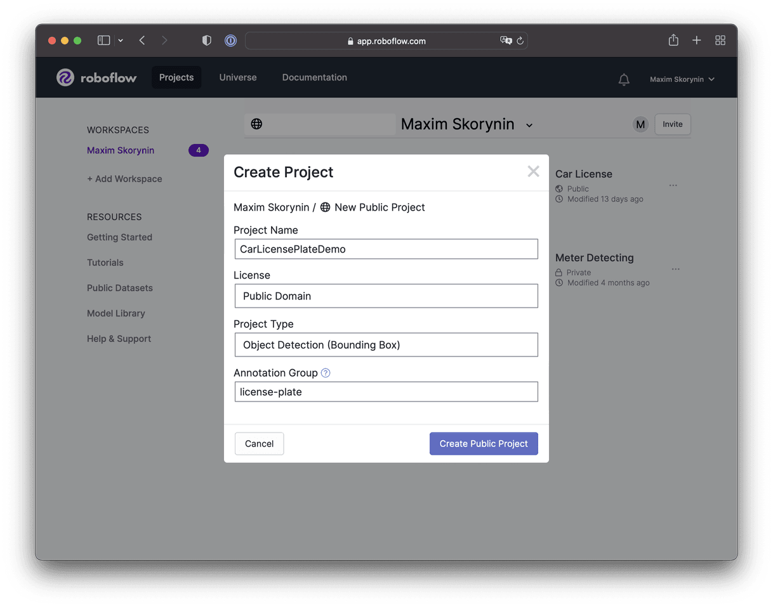Image resolution: width=773 pixels, height=607 pixels.
Task: Open Safari tab overview grid
Action: (x=720, y=41)
